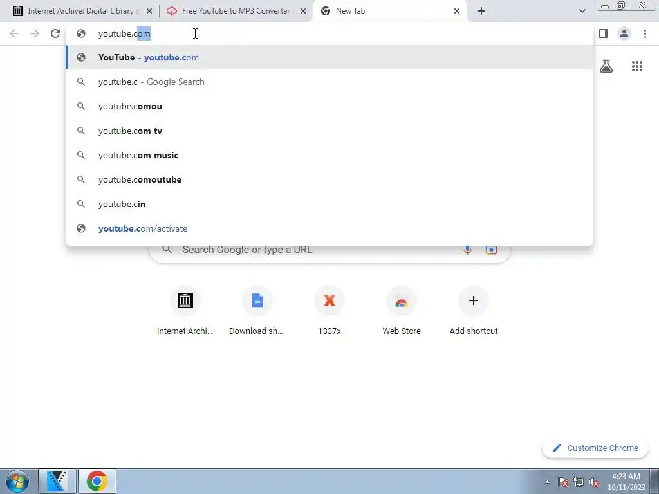The height and width of the screenshot is (494, 659).
Task: Click the browser Forward arrow
Action: pos(35,33)
